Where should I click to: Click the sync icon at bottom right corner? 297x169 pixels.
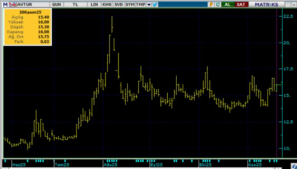point(294,167)
